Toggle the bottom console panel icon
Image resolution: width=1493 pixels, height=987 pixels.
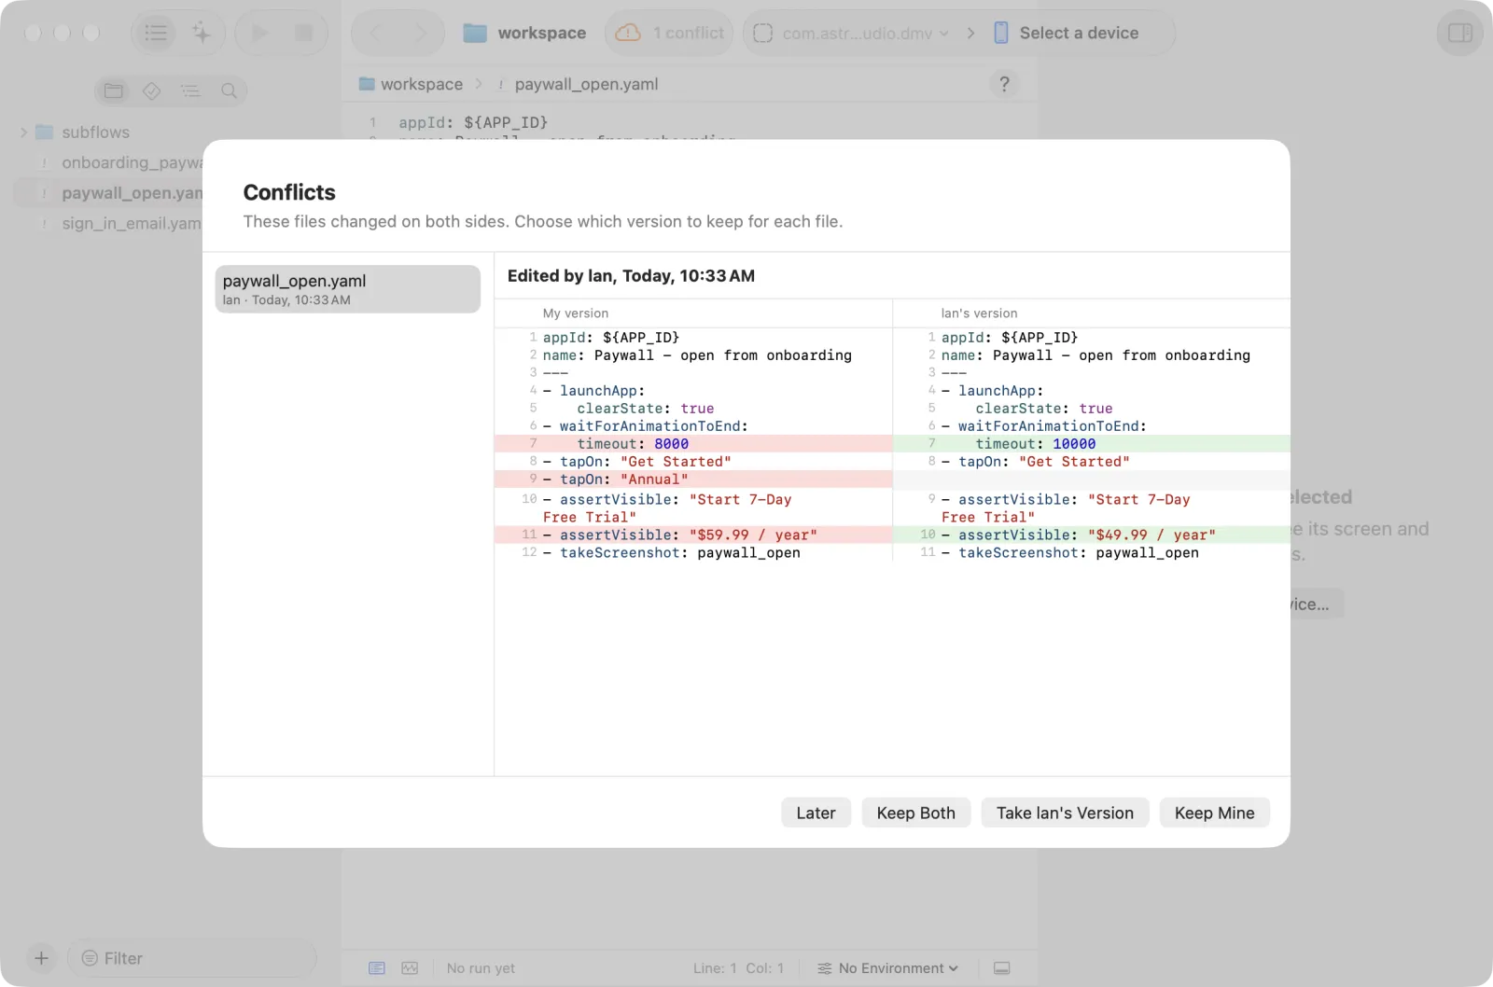[1001, 968]
